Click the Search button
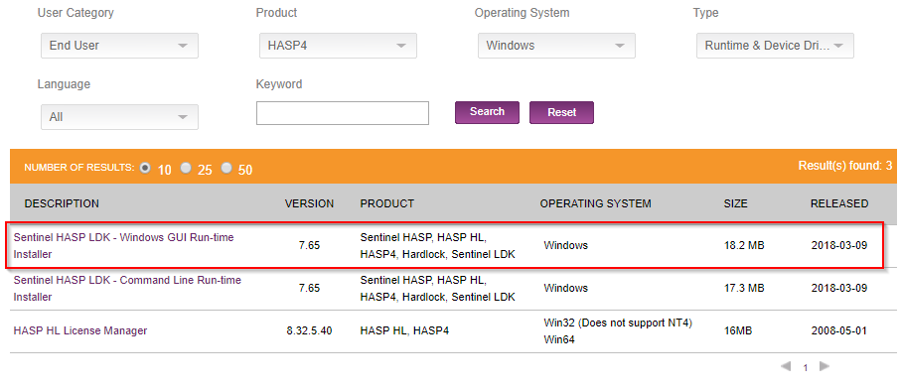The width and height of the screenshot is (900, 388). pyautogui.click(x=487, y=112)
